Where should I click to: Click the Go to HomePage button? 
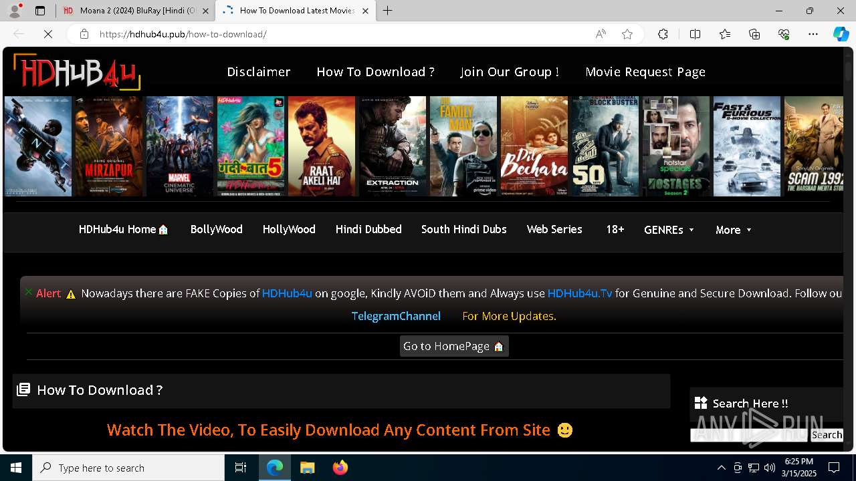click(x=454, y=346)
